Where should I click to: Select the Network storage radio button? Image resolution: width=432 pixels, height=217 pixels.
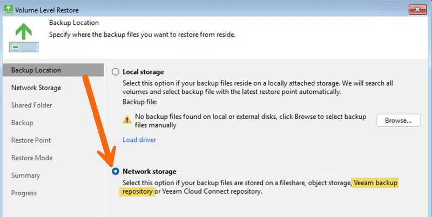point(115,172)
